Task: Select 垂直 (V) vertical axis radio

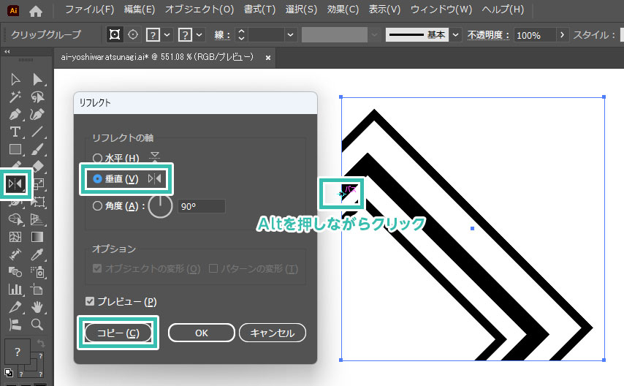Action: click(x=98, y=179)
